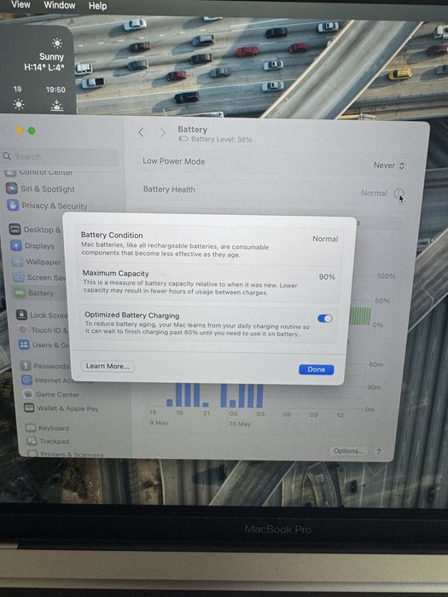The image size is (448, 597).
Task: Click the Passwords key icon
Action: [26, 366]
